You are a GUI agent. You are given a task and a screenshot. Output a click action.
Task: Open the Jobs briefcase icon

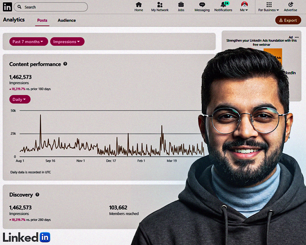[181, 5]
